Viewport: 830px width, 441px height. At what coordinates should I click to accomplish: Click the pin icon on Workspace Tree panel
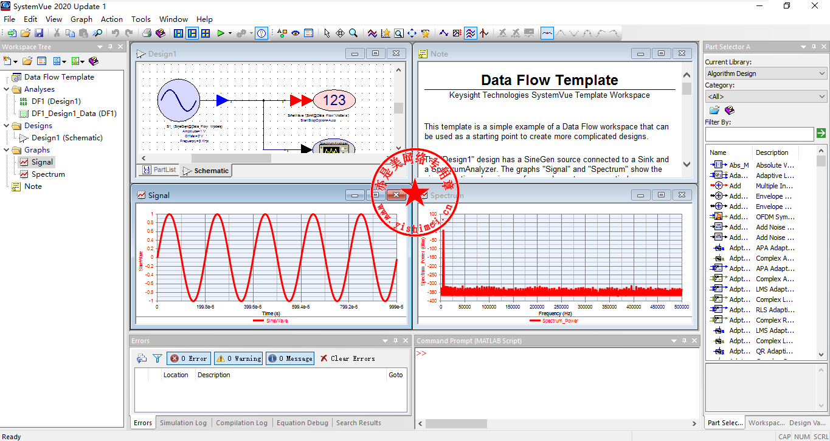[110, 47]
